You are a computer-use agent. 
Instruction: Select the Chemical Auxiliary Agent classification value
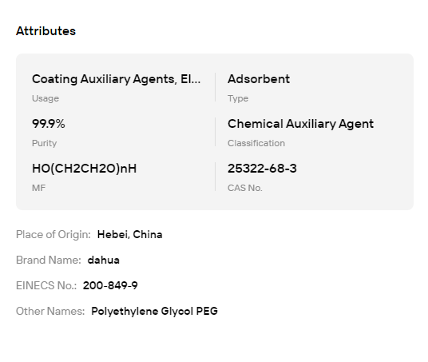tap(300, 124)
